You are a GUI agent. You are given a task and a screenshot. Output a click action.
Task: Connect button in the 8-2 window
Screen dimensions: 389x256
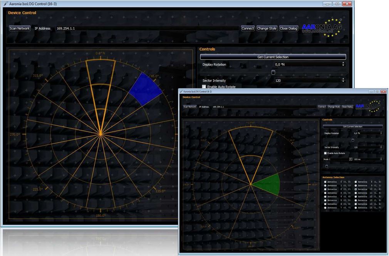click(x=322, y=107)
